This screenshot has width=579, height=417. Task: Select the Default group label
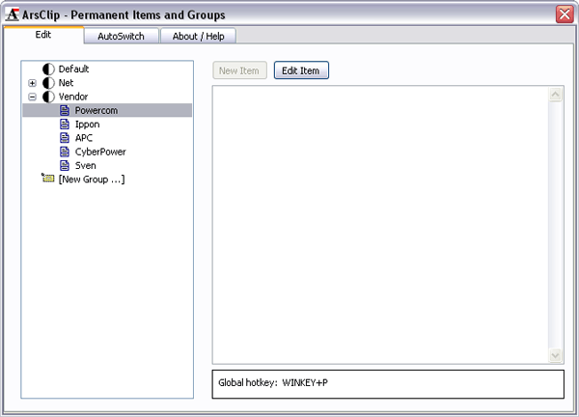pos(74,69)
